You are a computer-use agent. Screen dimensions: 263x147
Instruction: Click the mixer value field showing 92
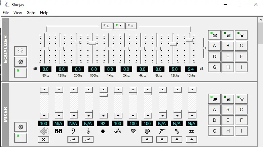(103, 124)
